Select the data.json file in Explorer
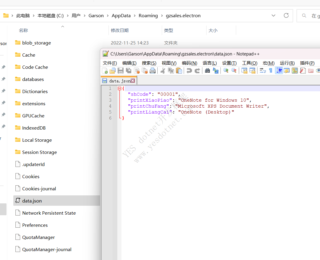 coord(57,201)
